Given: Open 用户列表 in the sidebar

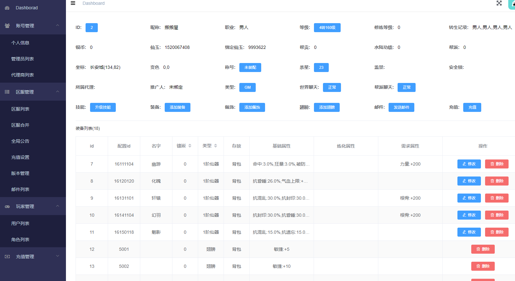Looking at the screenshot, I should [x=20, y=223].
